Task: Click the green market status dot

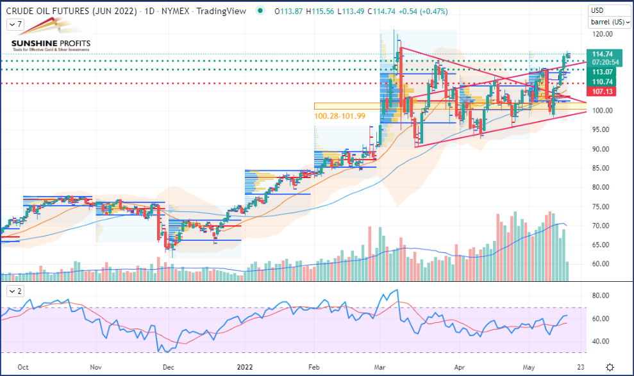Action: (x=260, y=12)
